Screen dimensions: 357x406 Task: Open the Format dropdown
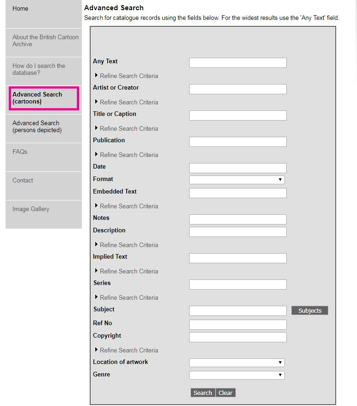237,180
